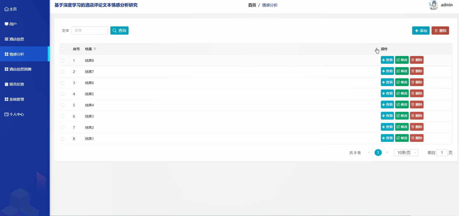Click the top-right red 删除 button

click(x=440, y=31)
